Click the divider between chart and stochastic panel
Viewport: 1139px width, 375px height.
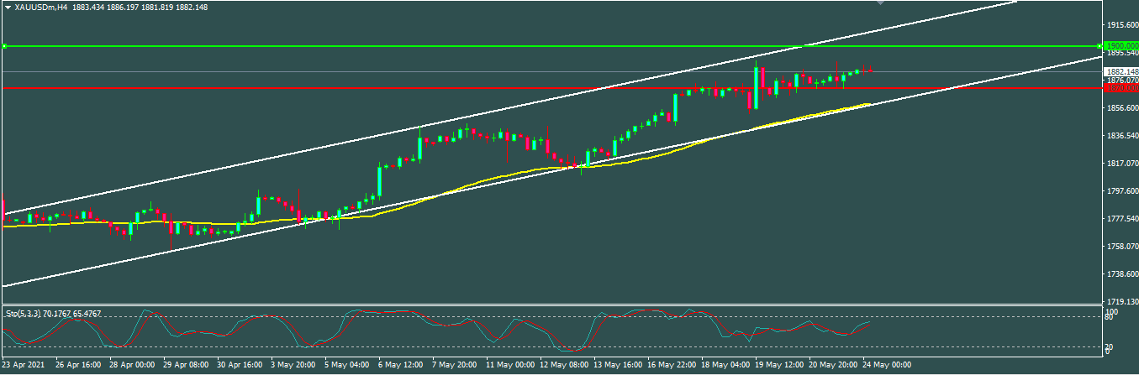click(546, 305)
